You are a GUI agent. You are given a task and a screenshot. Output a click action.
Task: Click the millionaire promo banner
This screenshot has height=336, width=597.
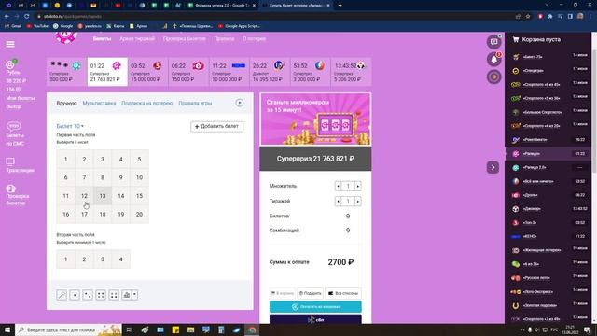point(315,119)
